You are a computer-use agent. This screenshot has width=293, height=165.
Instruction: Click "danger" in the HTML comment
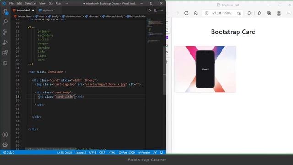click(x=43, y=44)
